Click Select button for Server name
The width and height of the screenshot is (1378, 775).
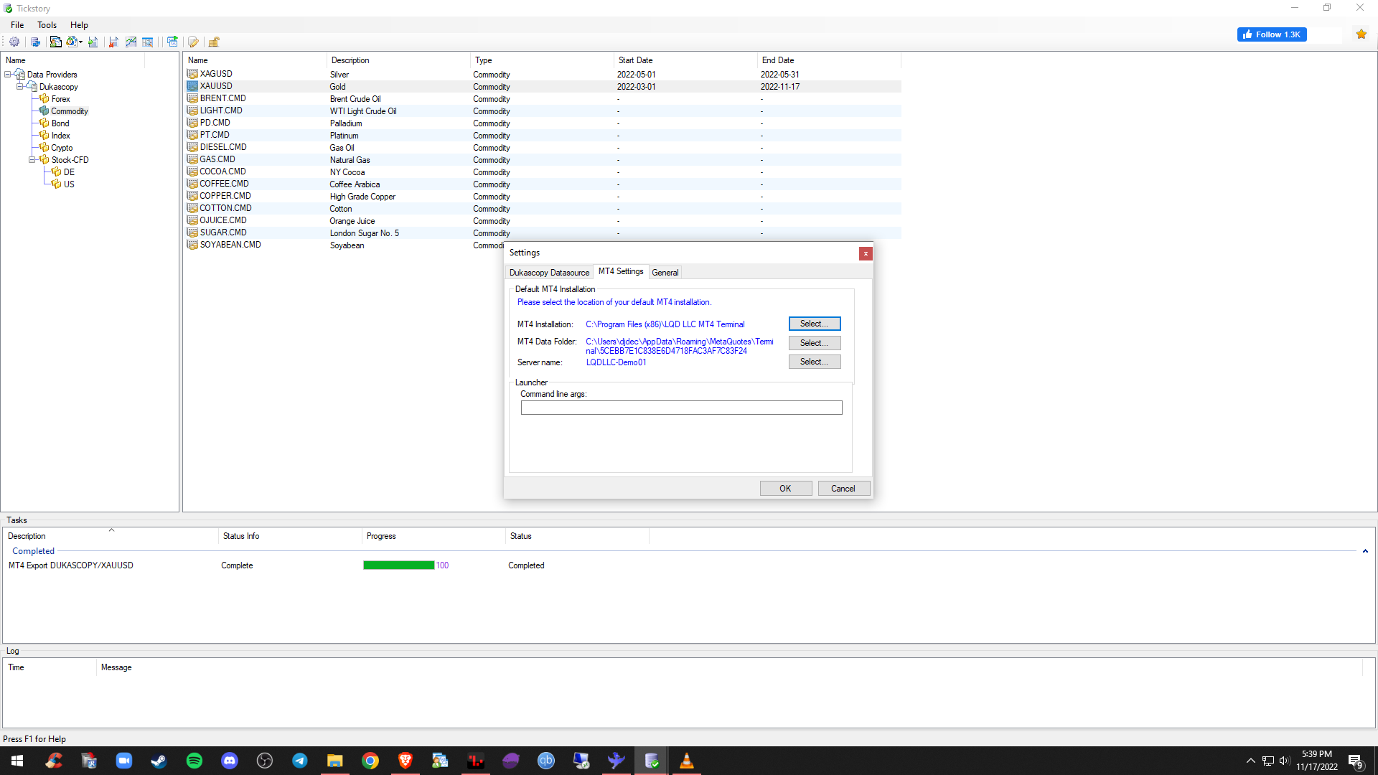click(815, 362)
